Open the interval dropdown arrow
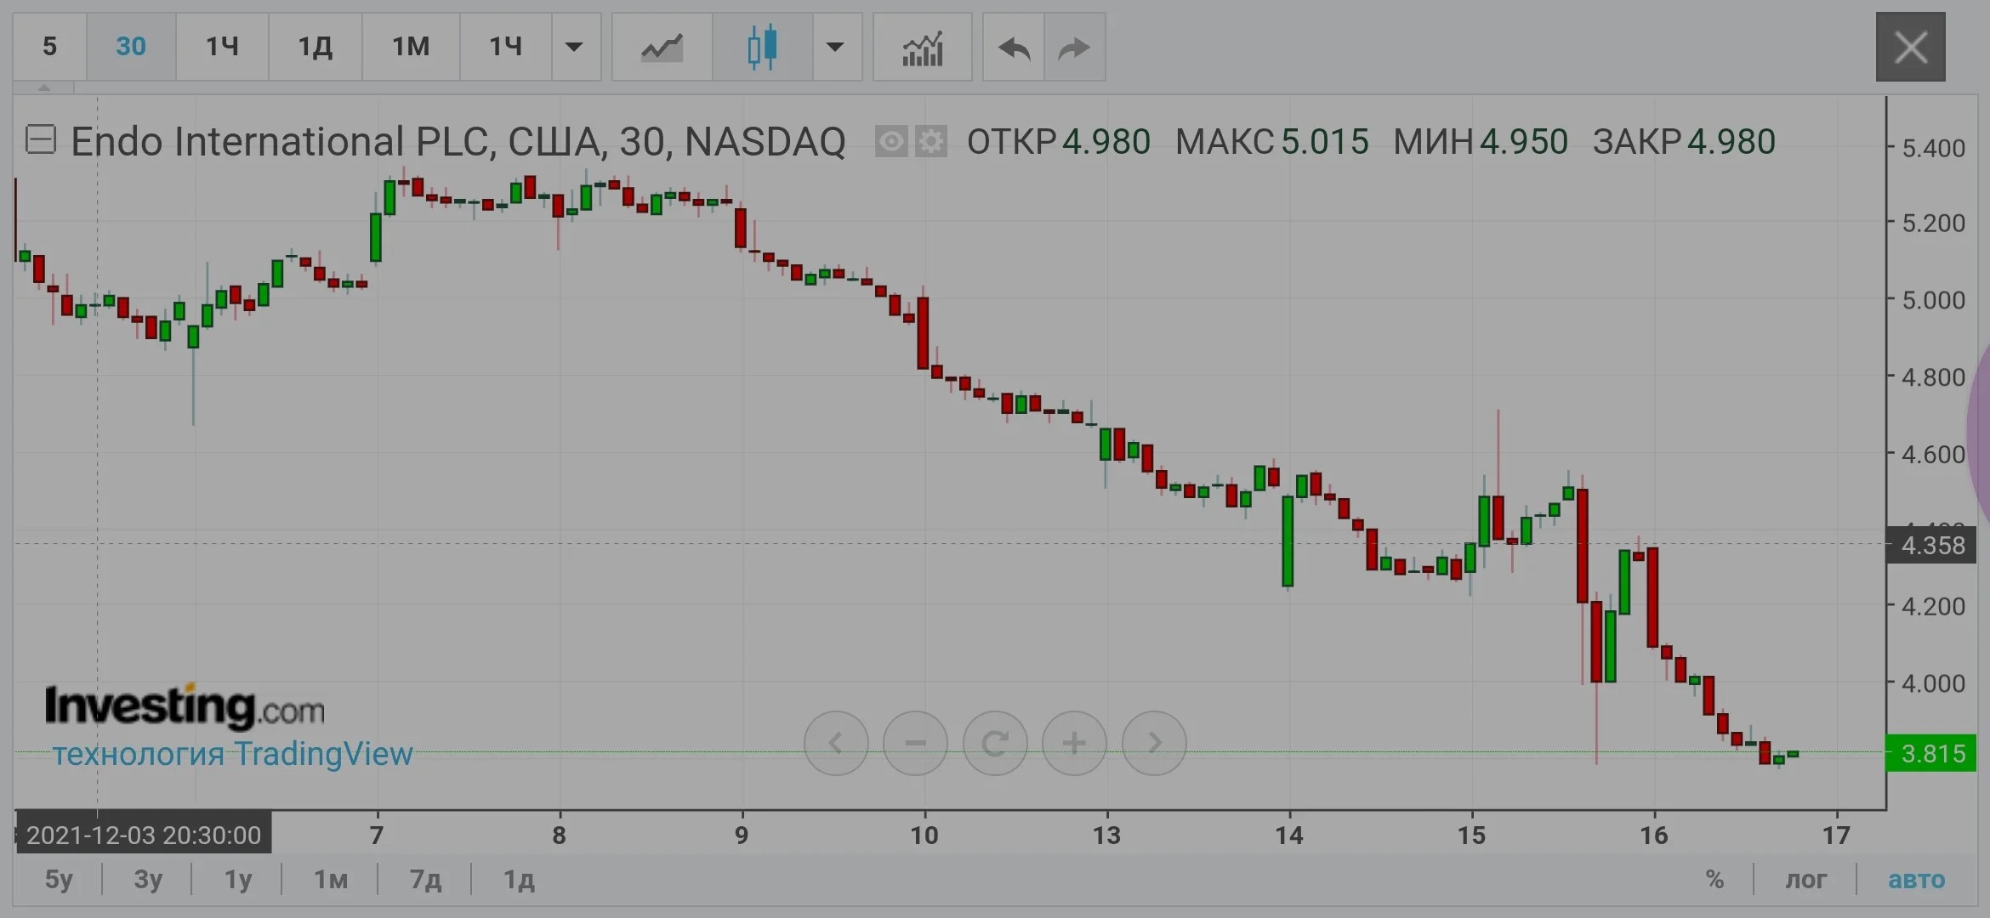Image resolution: width=1990 pixels, height=918 pixels. (575, 47)
